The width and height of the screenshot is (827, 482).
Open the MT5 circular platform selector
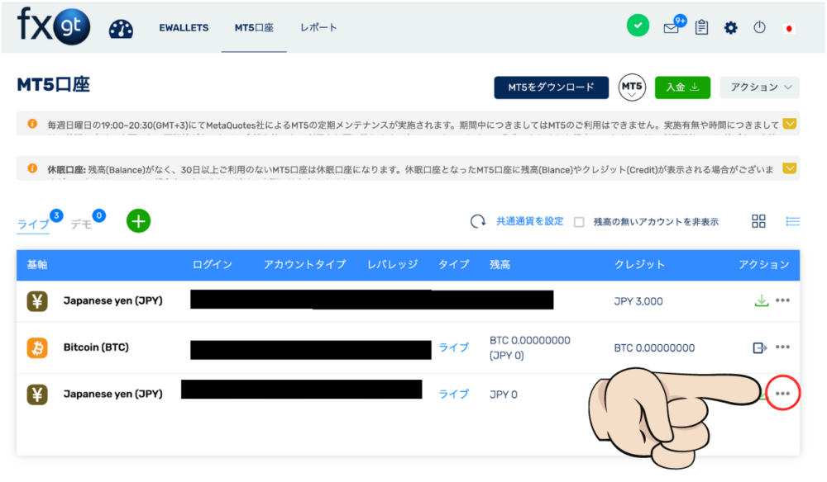(x=632, y=87)
